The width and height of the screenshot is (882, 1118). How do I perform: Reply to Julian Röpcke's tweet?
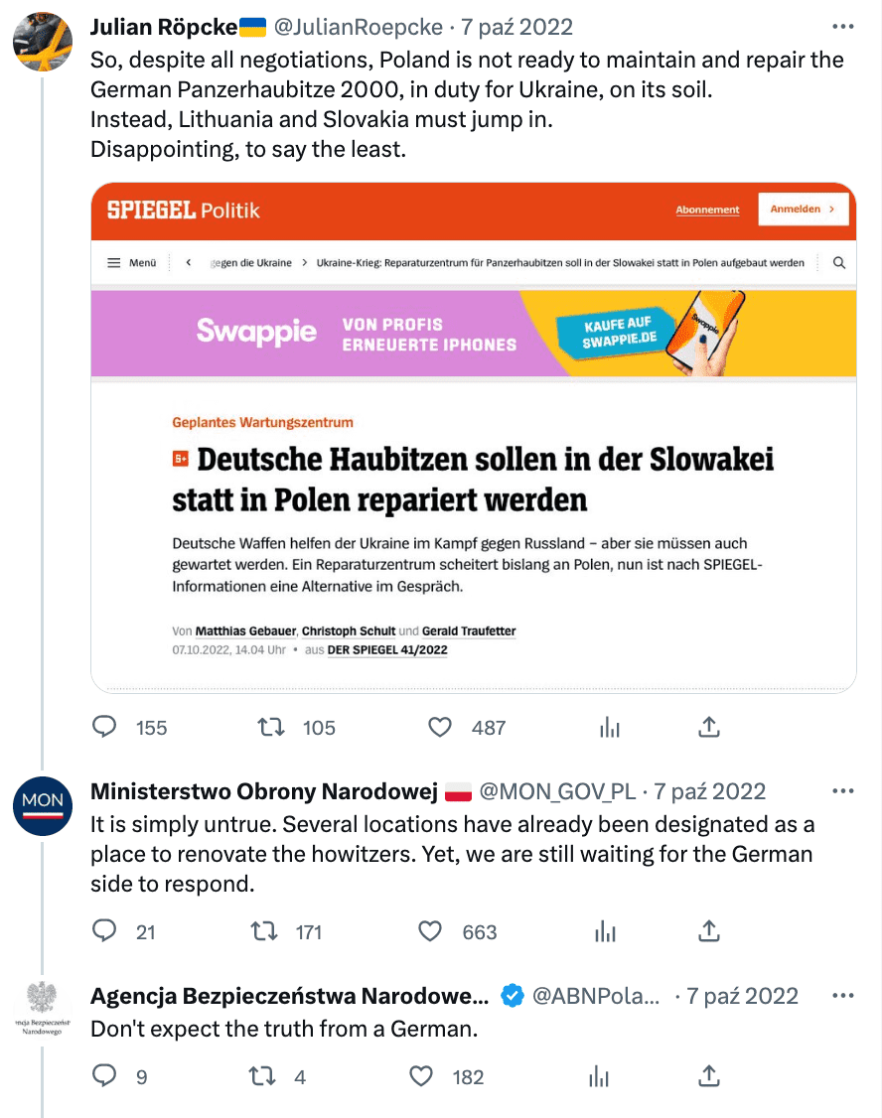point(105,728)
